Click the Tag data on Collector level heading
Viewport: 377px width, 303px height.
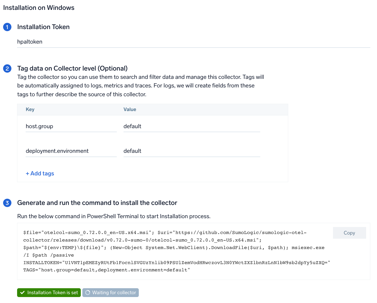[72, 68]
